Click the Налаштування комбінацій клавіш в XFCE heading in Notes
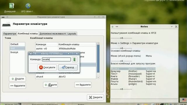 [134, 33]
